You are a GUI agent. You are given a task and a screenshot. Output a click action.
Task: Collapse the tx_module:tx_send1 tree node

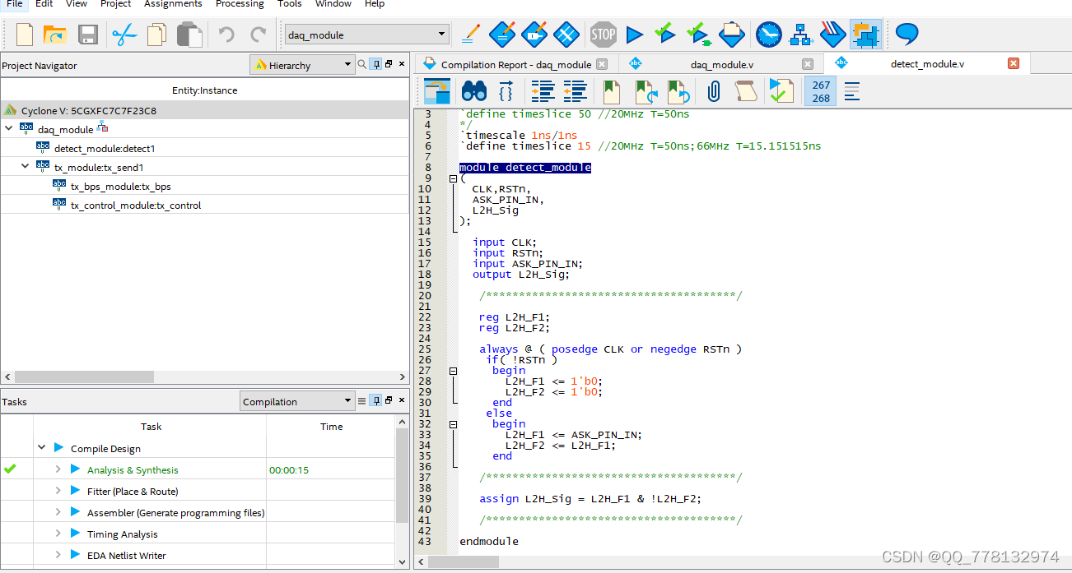pyautogui.click(x=26, y=167)
